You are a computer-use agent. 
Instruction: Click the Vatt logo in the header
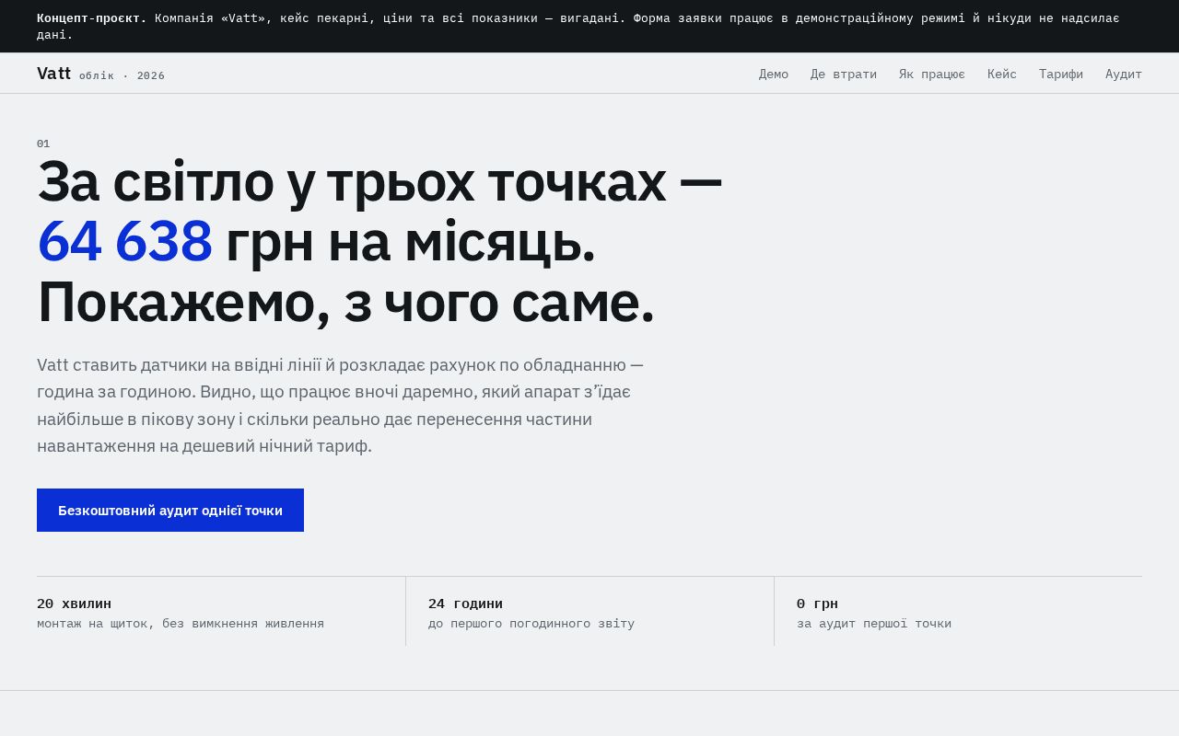coord(53,74)
